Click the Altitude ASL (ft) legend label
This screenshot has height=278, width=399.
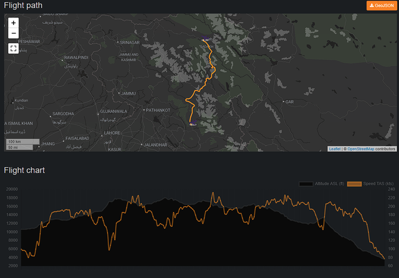pos(329,183)
